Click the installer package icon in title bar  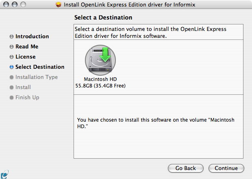(59, 4)
